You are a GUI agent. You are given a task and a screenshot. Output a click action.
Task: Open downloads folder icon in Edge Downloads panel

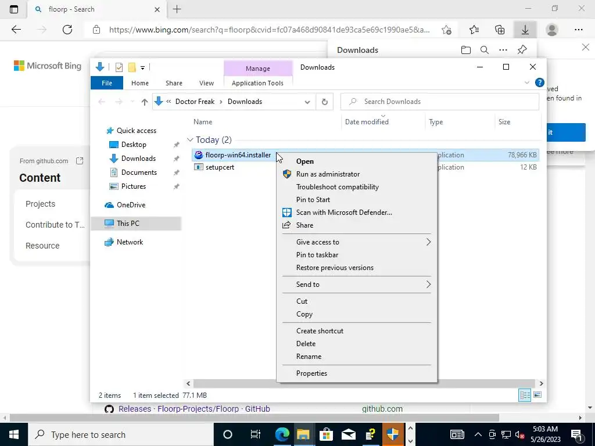(x=465, y=50)
